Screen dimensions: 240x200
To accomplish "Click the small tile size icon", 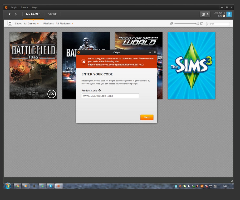I will [x=172, y=23].
